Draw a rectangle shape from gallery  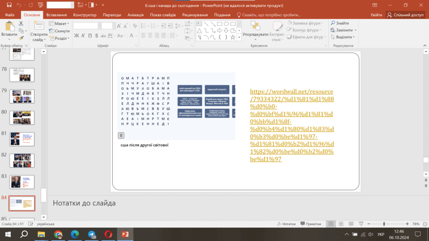click(x=220, y=24)
